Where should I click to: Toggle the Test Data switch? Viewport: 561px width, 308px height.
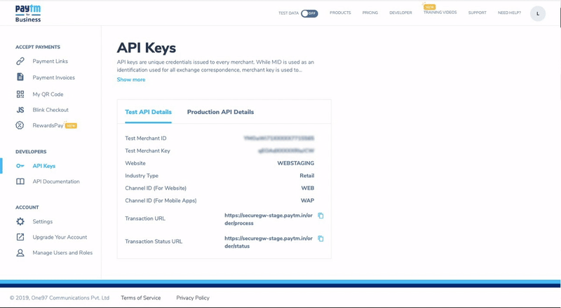pos(309,13)
